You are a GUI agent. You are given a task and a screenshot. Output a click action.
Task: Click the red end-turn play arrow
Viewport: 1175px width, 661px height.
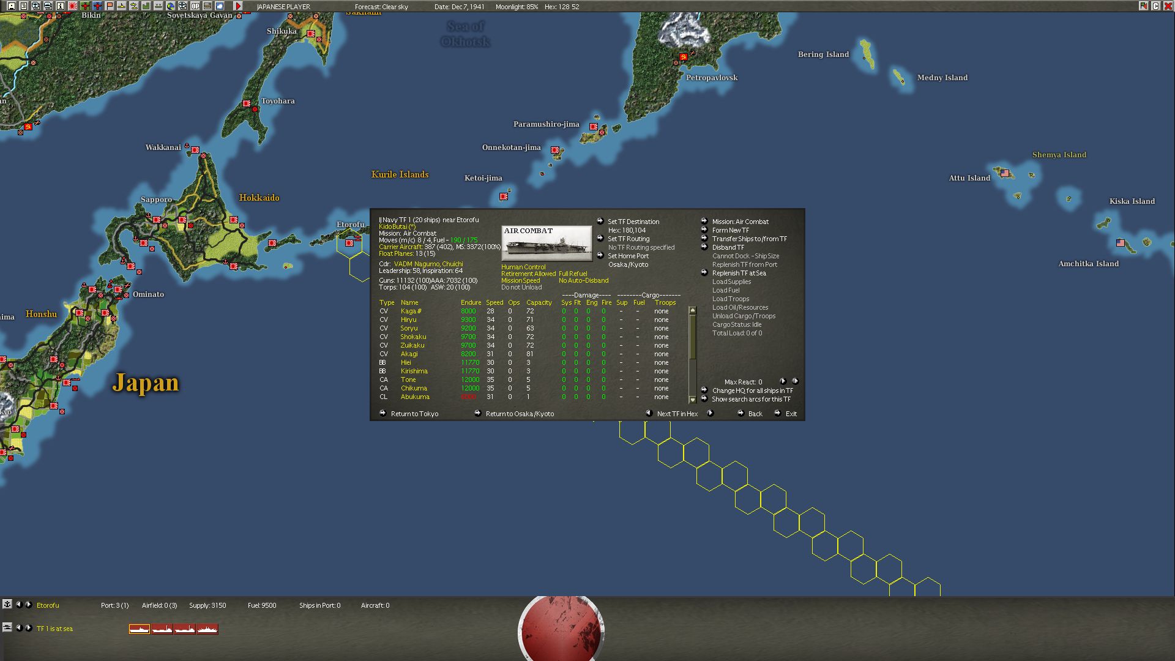(238, 6)
